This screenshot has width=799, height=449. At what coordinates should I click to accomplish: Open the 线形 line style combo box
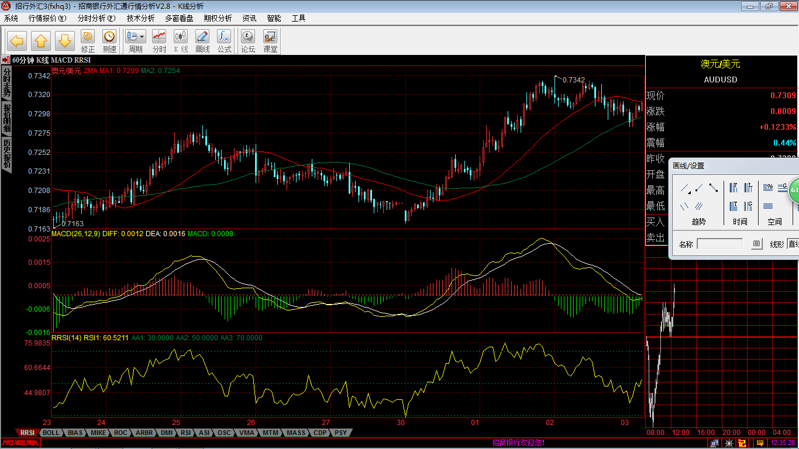(793, 244)
